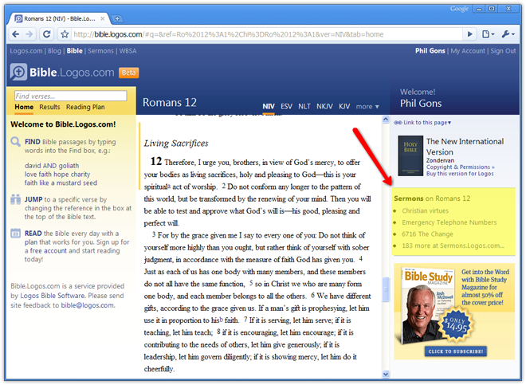Click the Find verses search box
Image resolution: width=526 pixels, height=385 pixels.
[x=70, y=96]
